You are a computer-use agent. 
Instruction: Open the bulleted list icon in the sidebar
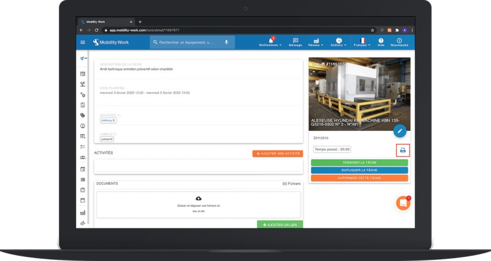[x=83, y=179]
